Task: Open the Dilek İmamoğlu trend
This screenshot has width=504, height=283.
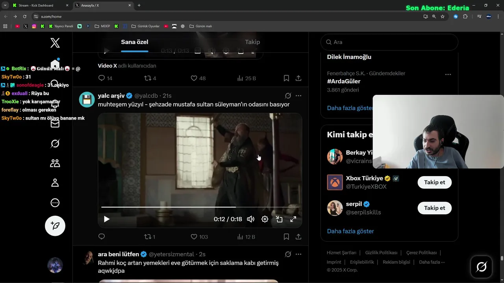Action: point(349,57)
